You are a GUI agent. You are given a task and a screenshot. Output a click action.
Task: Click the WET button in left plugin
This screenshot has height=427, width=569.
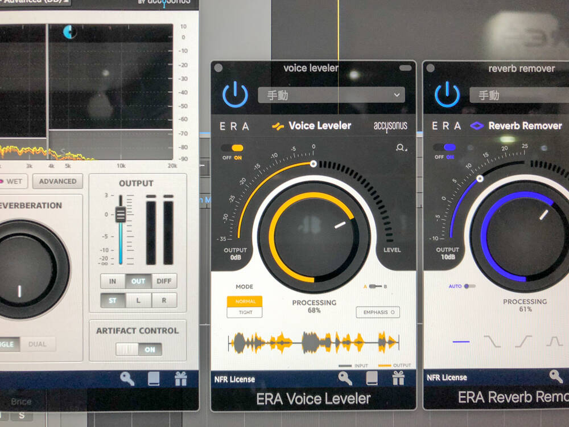13,181
